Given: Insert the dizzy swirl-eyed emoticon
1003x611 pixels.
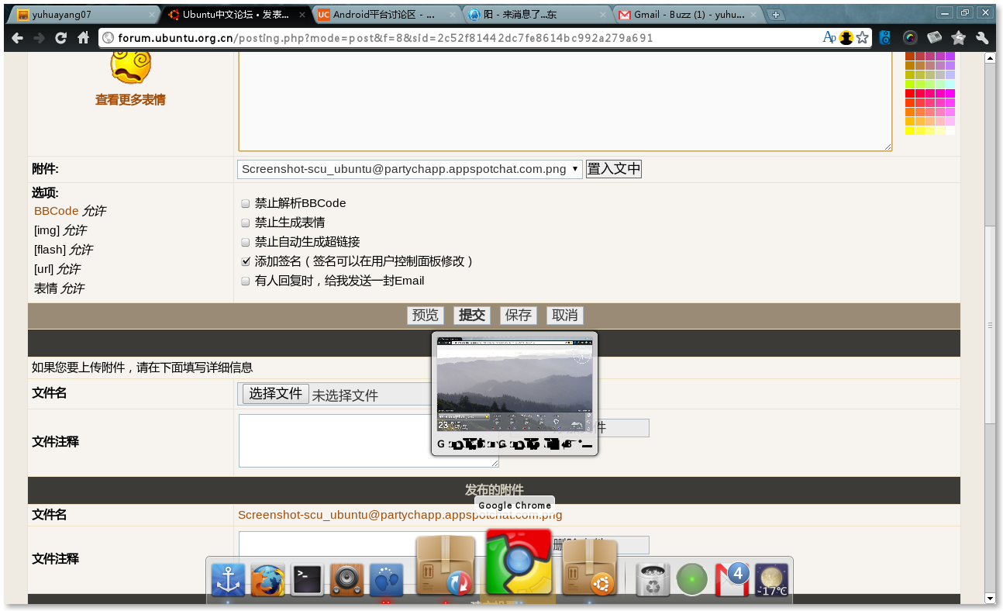Looking at the screenshot, I should pyautogui.click(x=130, y=66).
